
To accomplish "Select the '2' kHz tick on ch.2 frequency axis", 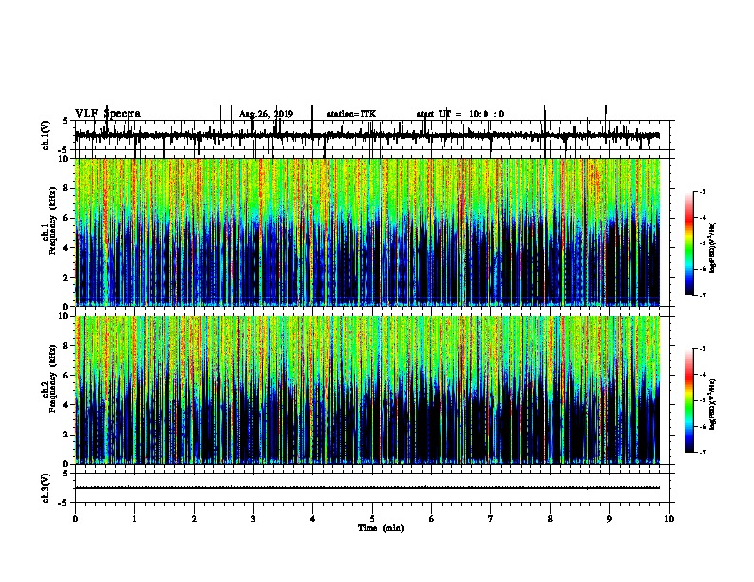I will pos(66,435).
